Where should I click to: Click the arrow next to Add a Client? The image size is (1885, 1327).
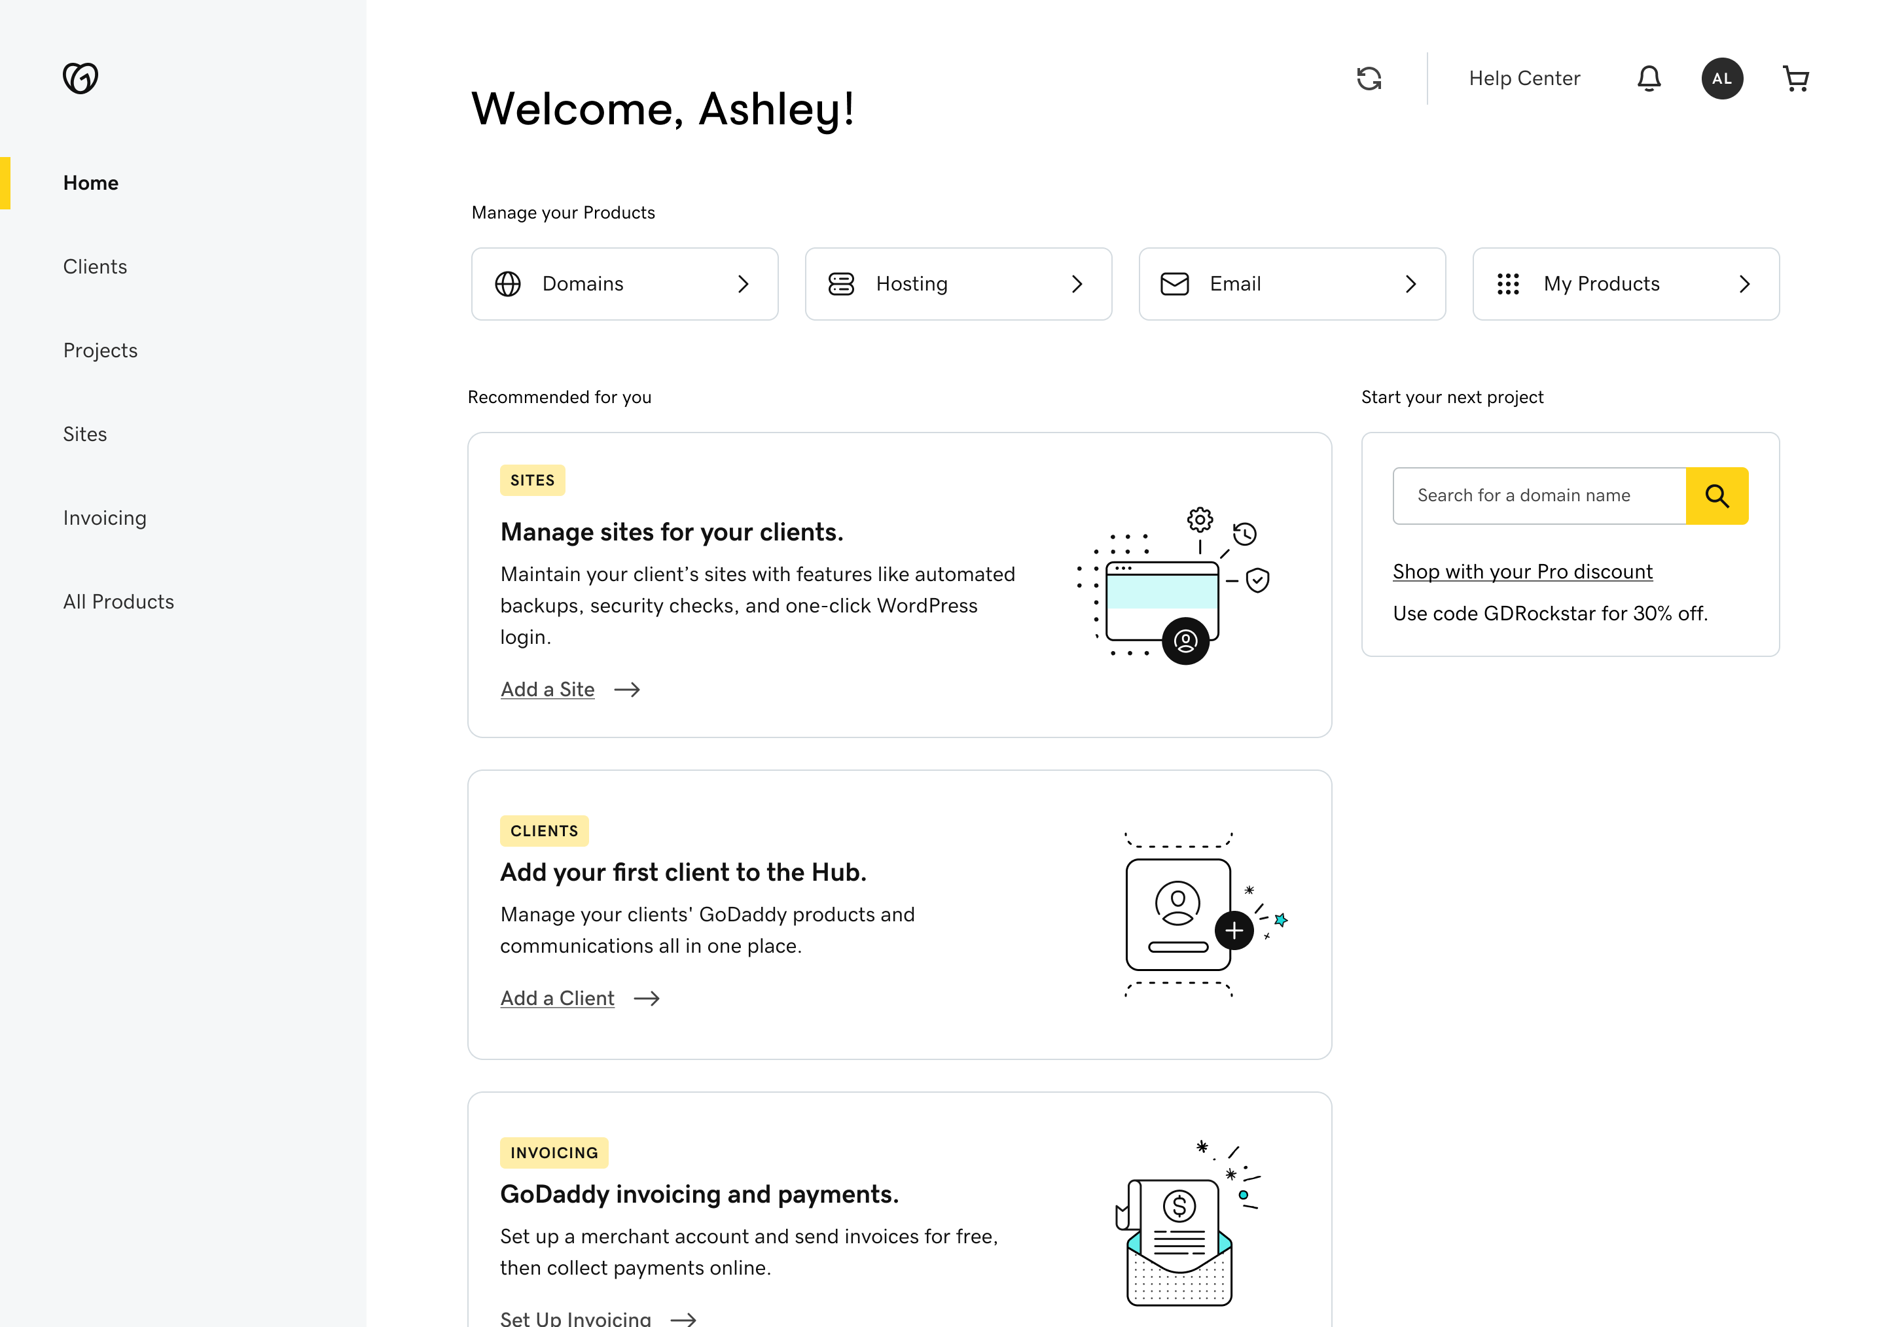[x=646, y=999]
